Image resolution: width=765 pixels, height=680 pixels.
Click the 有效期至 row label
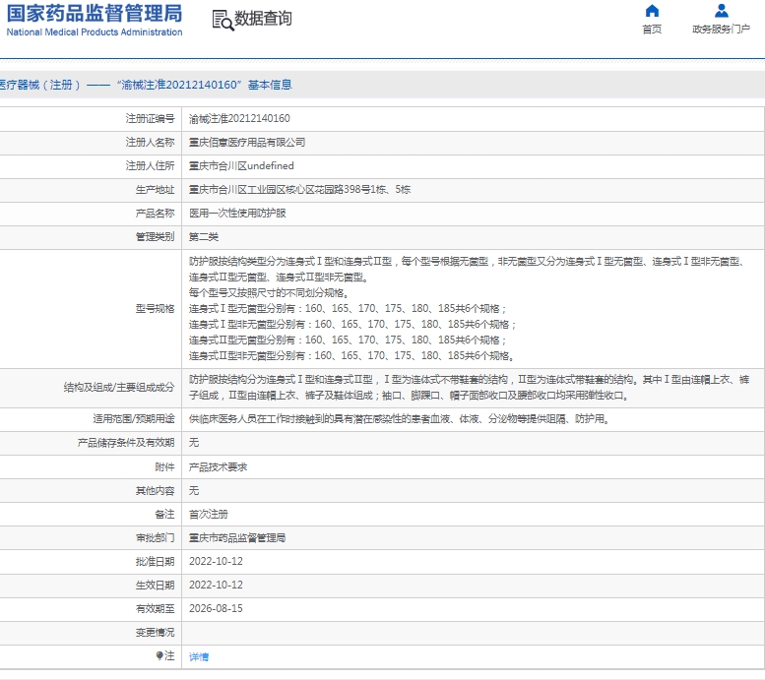(x=155, y=609)
